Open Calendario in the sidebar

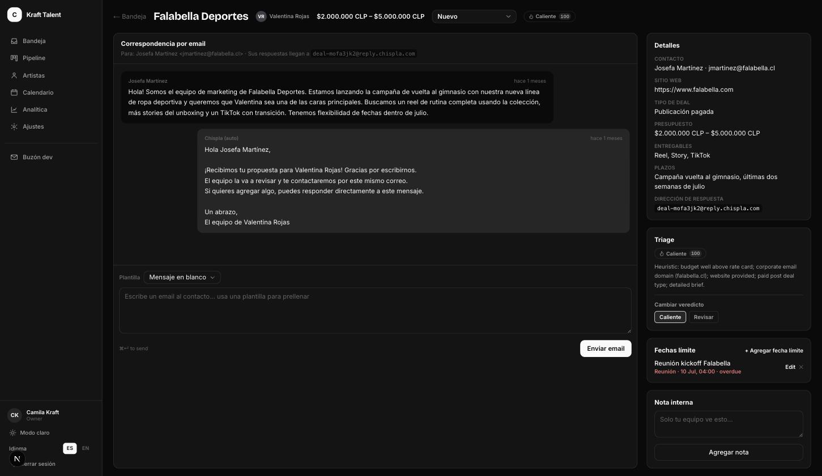click(x=51, y=92)
